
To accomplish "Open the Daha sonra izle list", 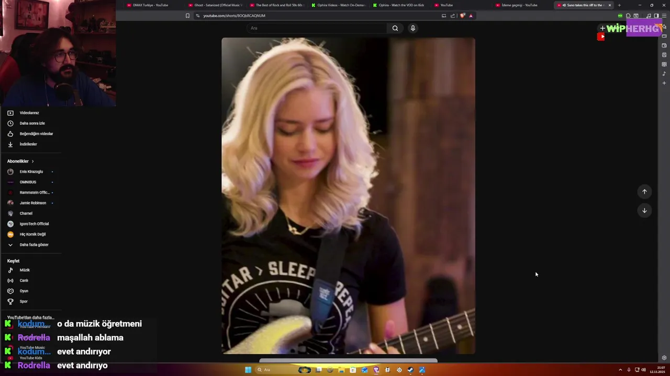I will tap(32, 123).
